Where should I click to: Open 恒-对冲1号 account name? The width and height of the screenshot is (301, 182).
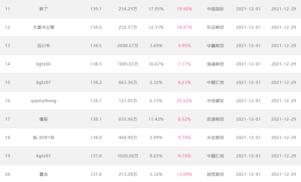point(44,138)
